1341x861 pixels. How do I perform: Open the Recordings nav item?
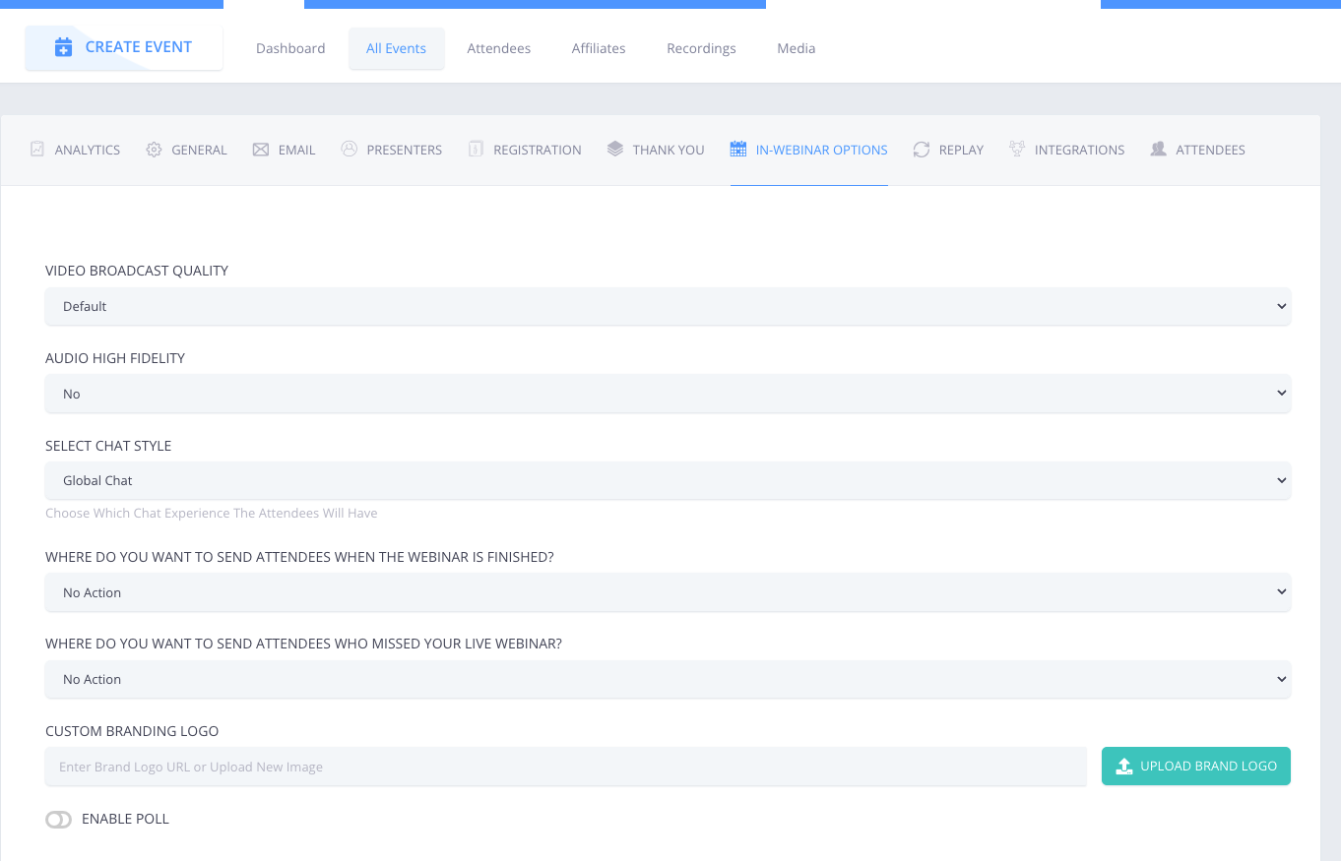[x=701, y=48]
